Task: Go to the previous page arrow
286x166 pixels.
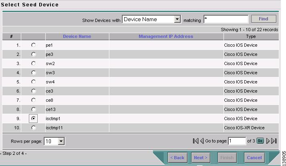Action: pos(202,141)
